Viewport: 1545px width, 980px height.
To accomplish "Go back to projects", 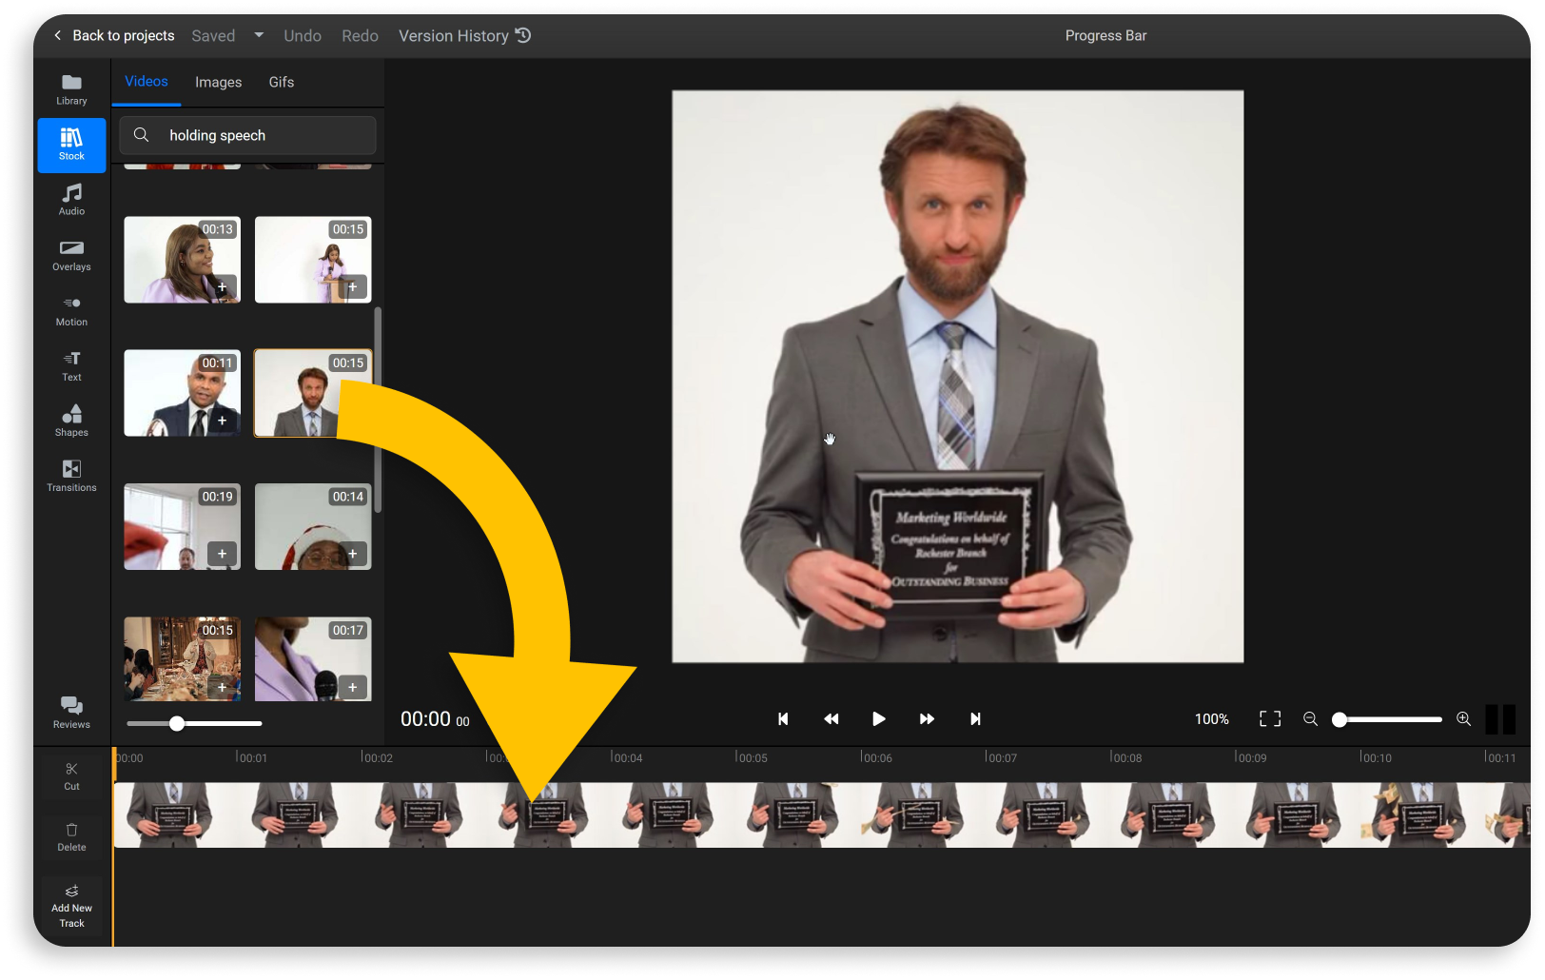I will tap(113, 35).
